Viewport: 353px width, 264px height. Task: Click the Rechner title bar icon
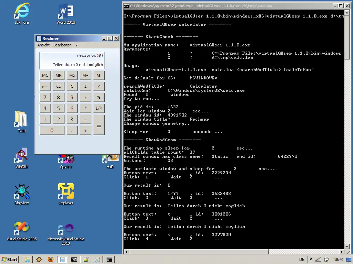(39, 38)
